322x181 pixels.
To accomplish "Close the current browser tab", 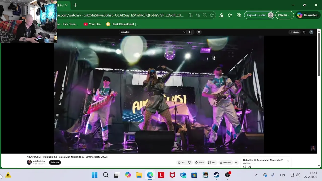I will (66, 5).
